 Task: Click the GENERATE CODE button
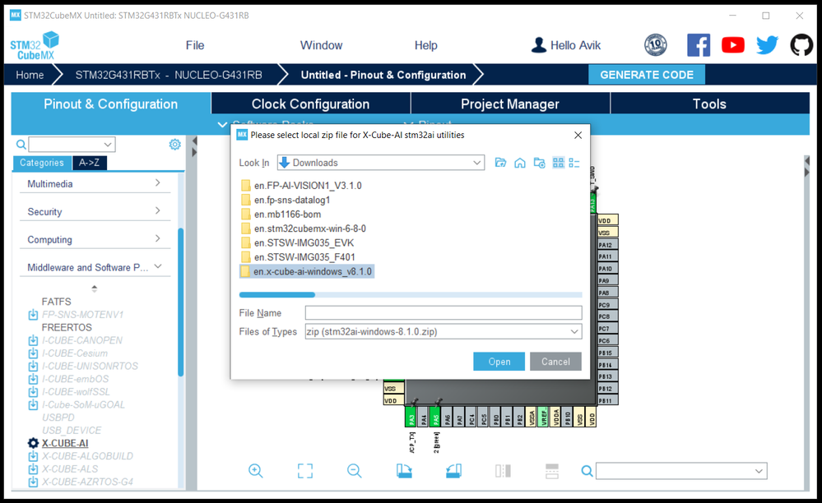647,75
